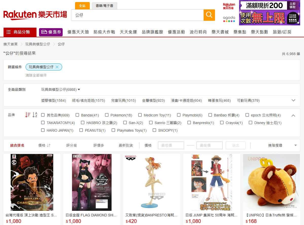Image resolution: width=304 pixels, height=225 pixels.
Task: Open 流行時尚 nav item
Action: (198, 32)
